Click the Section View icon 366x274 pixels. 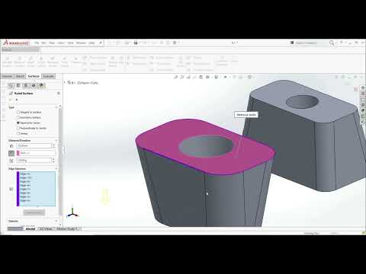click(194, 77)
